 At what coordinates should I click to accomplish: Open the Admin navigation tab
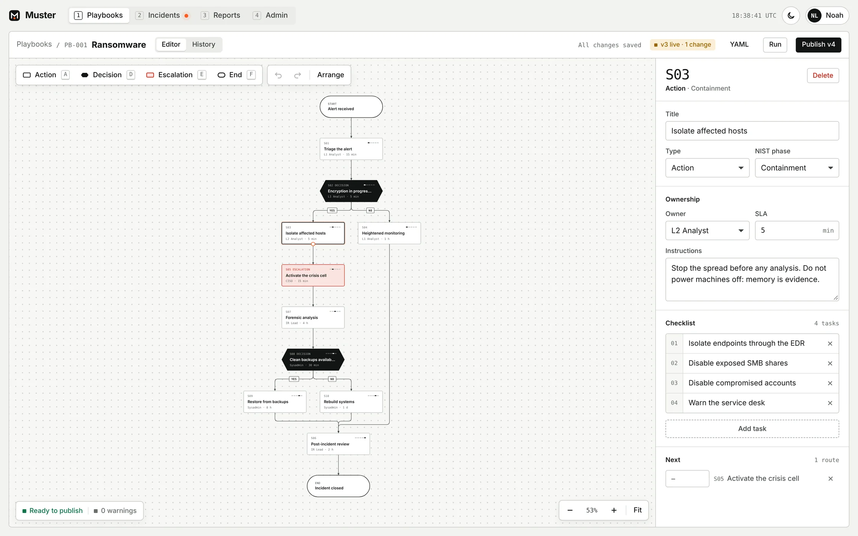(x=271, y=16)
